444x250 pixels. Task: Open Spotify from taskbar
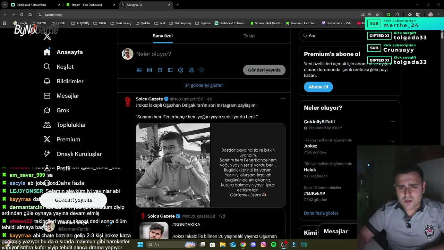[273, 244]
